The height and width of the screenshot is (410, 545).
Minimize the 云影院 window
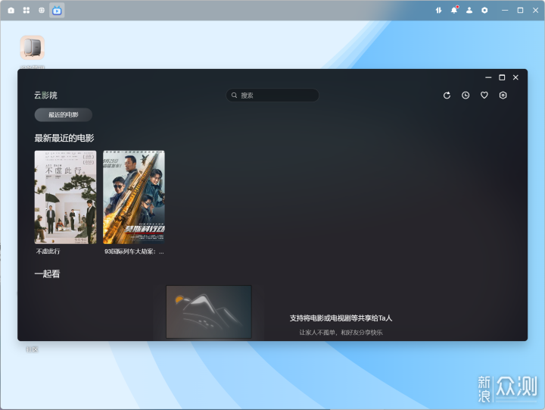coord(488,77)
